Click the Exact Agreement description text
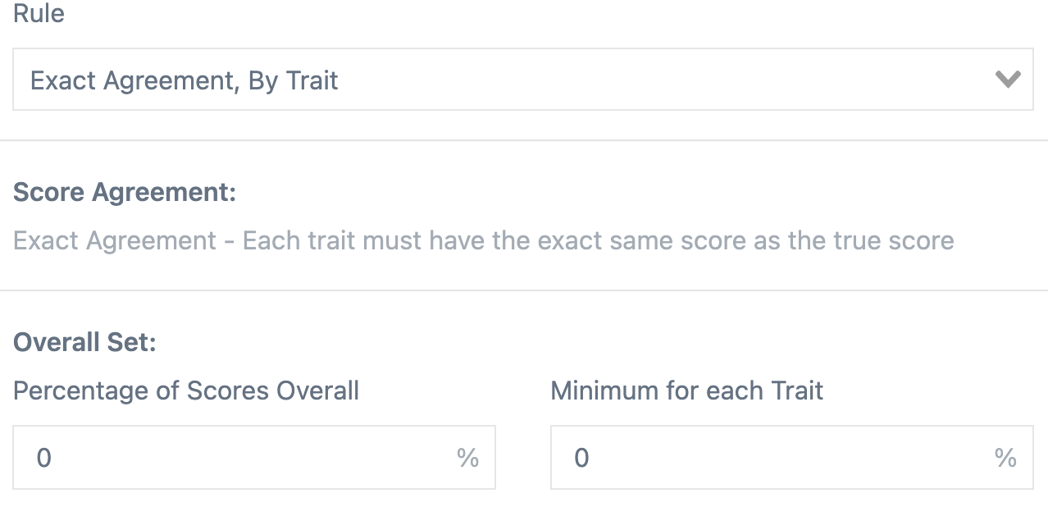Image resolution: width=1048 pixels, height=507 pixels. pos(483,240)
